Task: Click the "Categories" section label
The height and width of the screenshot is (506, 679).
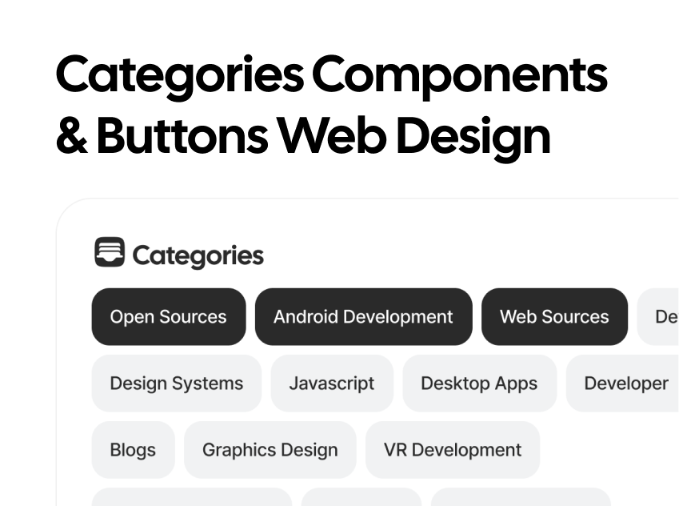Action: tap(198, 255)
